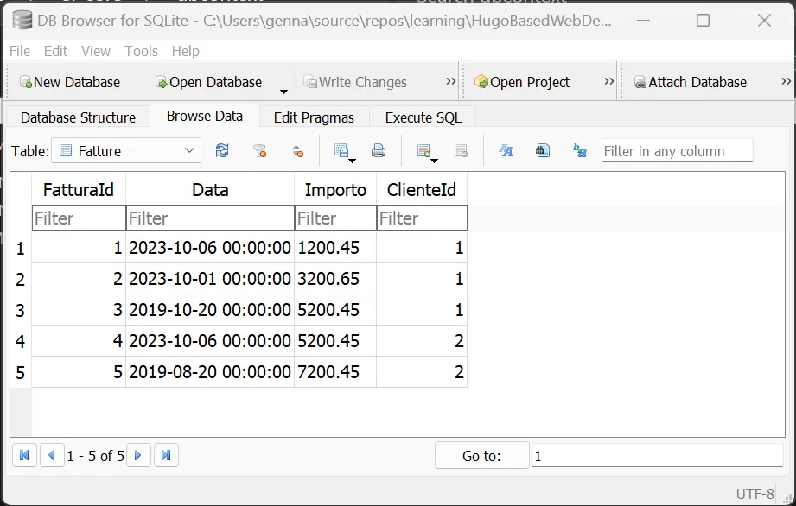Open insert record options dropdown arrow
Viewport: 796px width, 506px height.
pyautogui.click(x=434, y=161)
